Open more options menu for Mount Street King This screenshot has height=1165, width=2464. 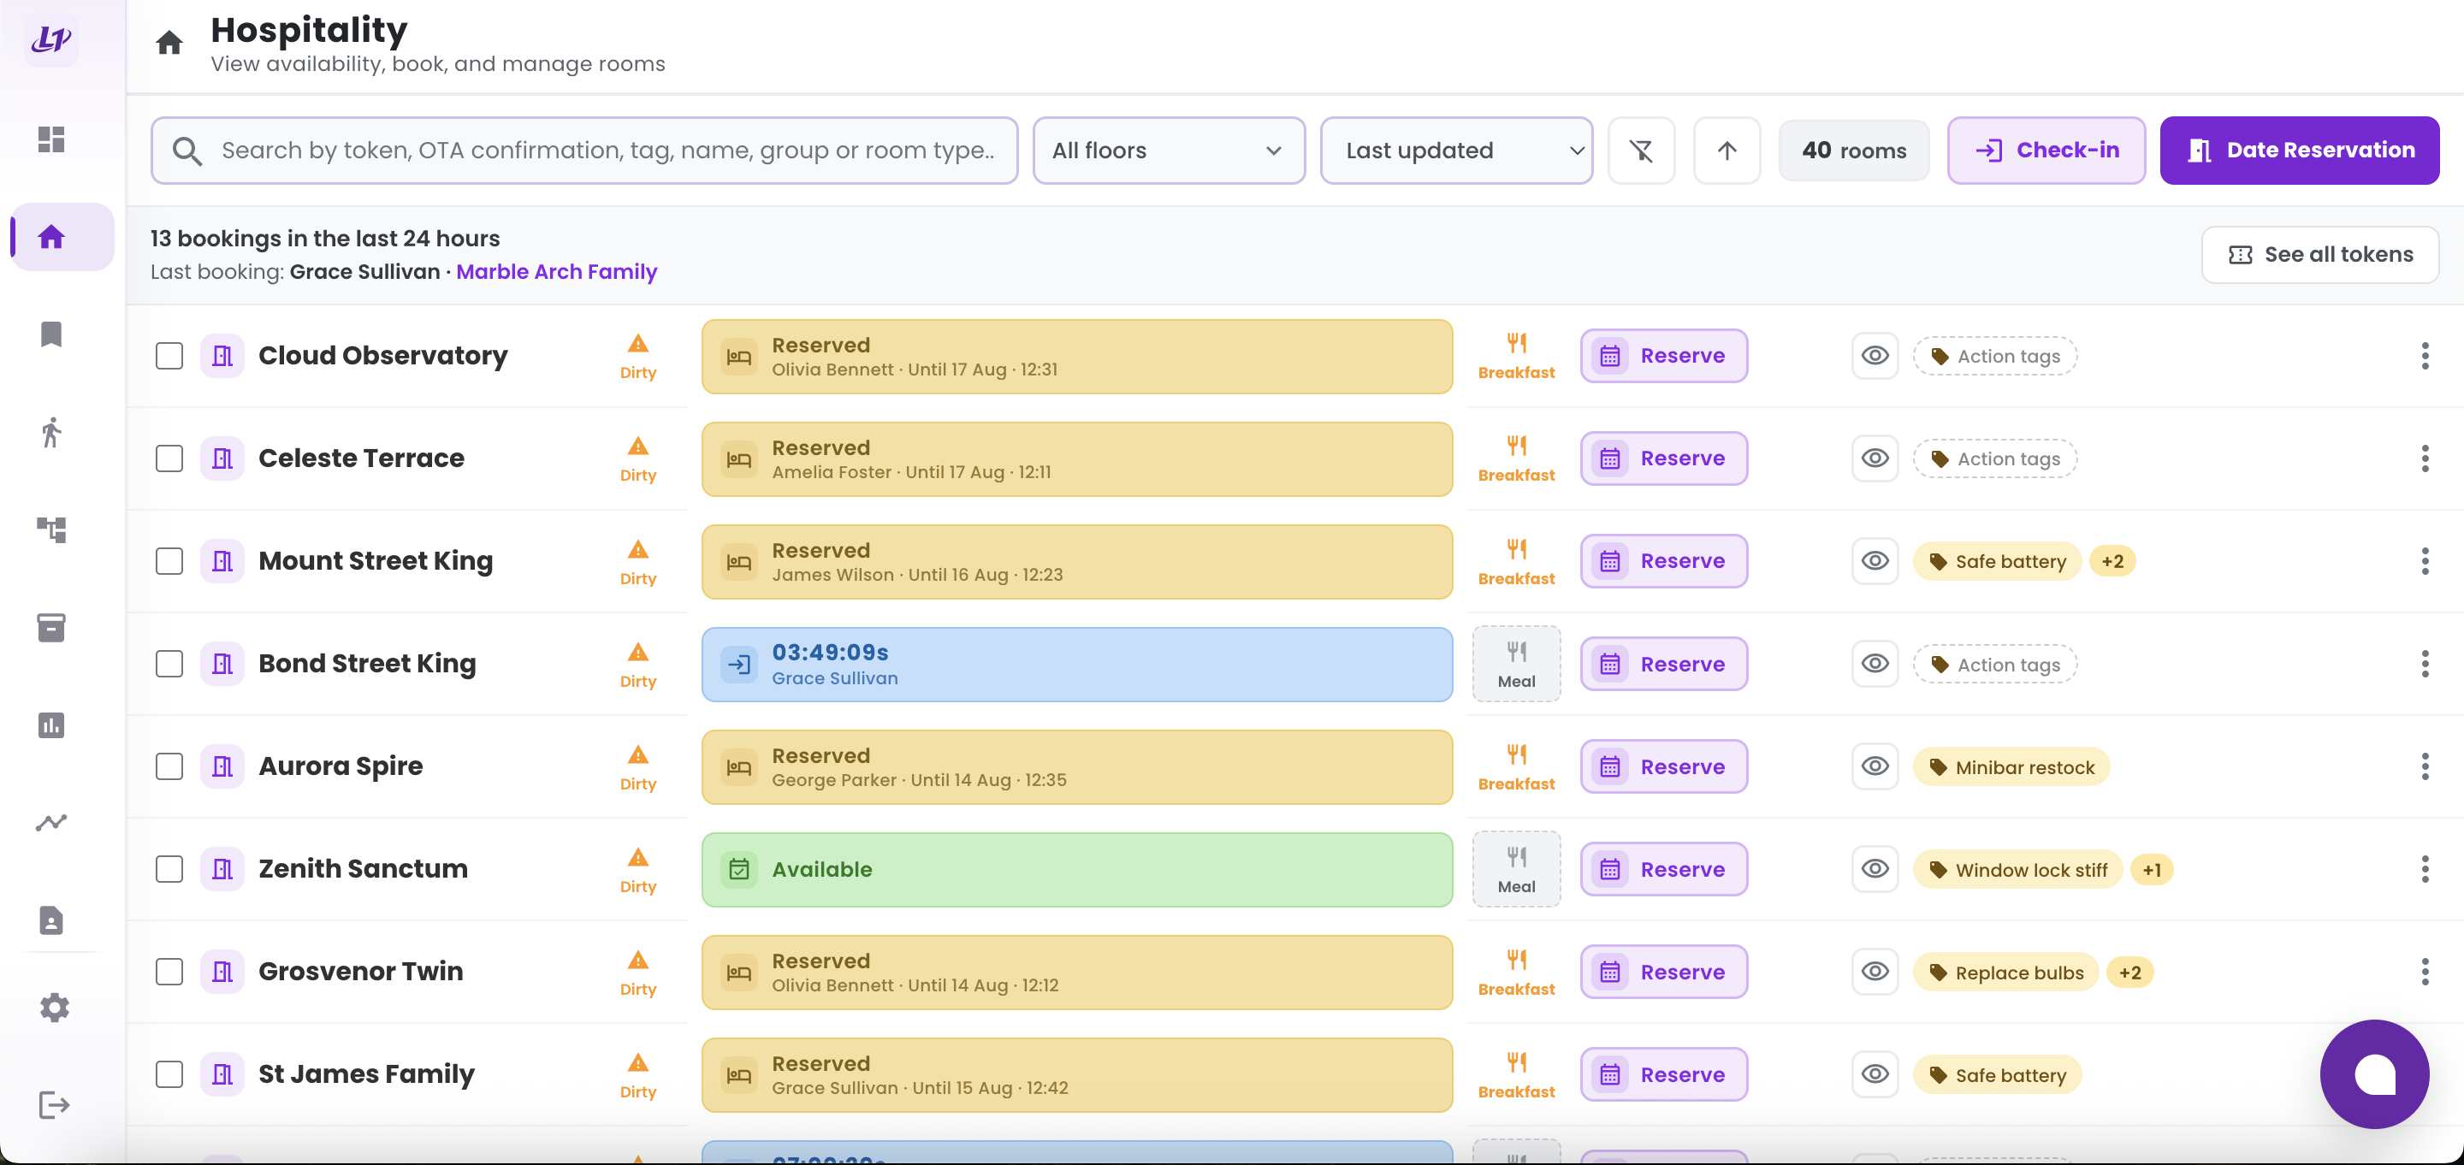pos(2425,561)
